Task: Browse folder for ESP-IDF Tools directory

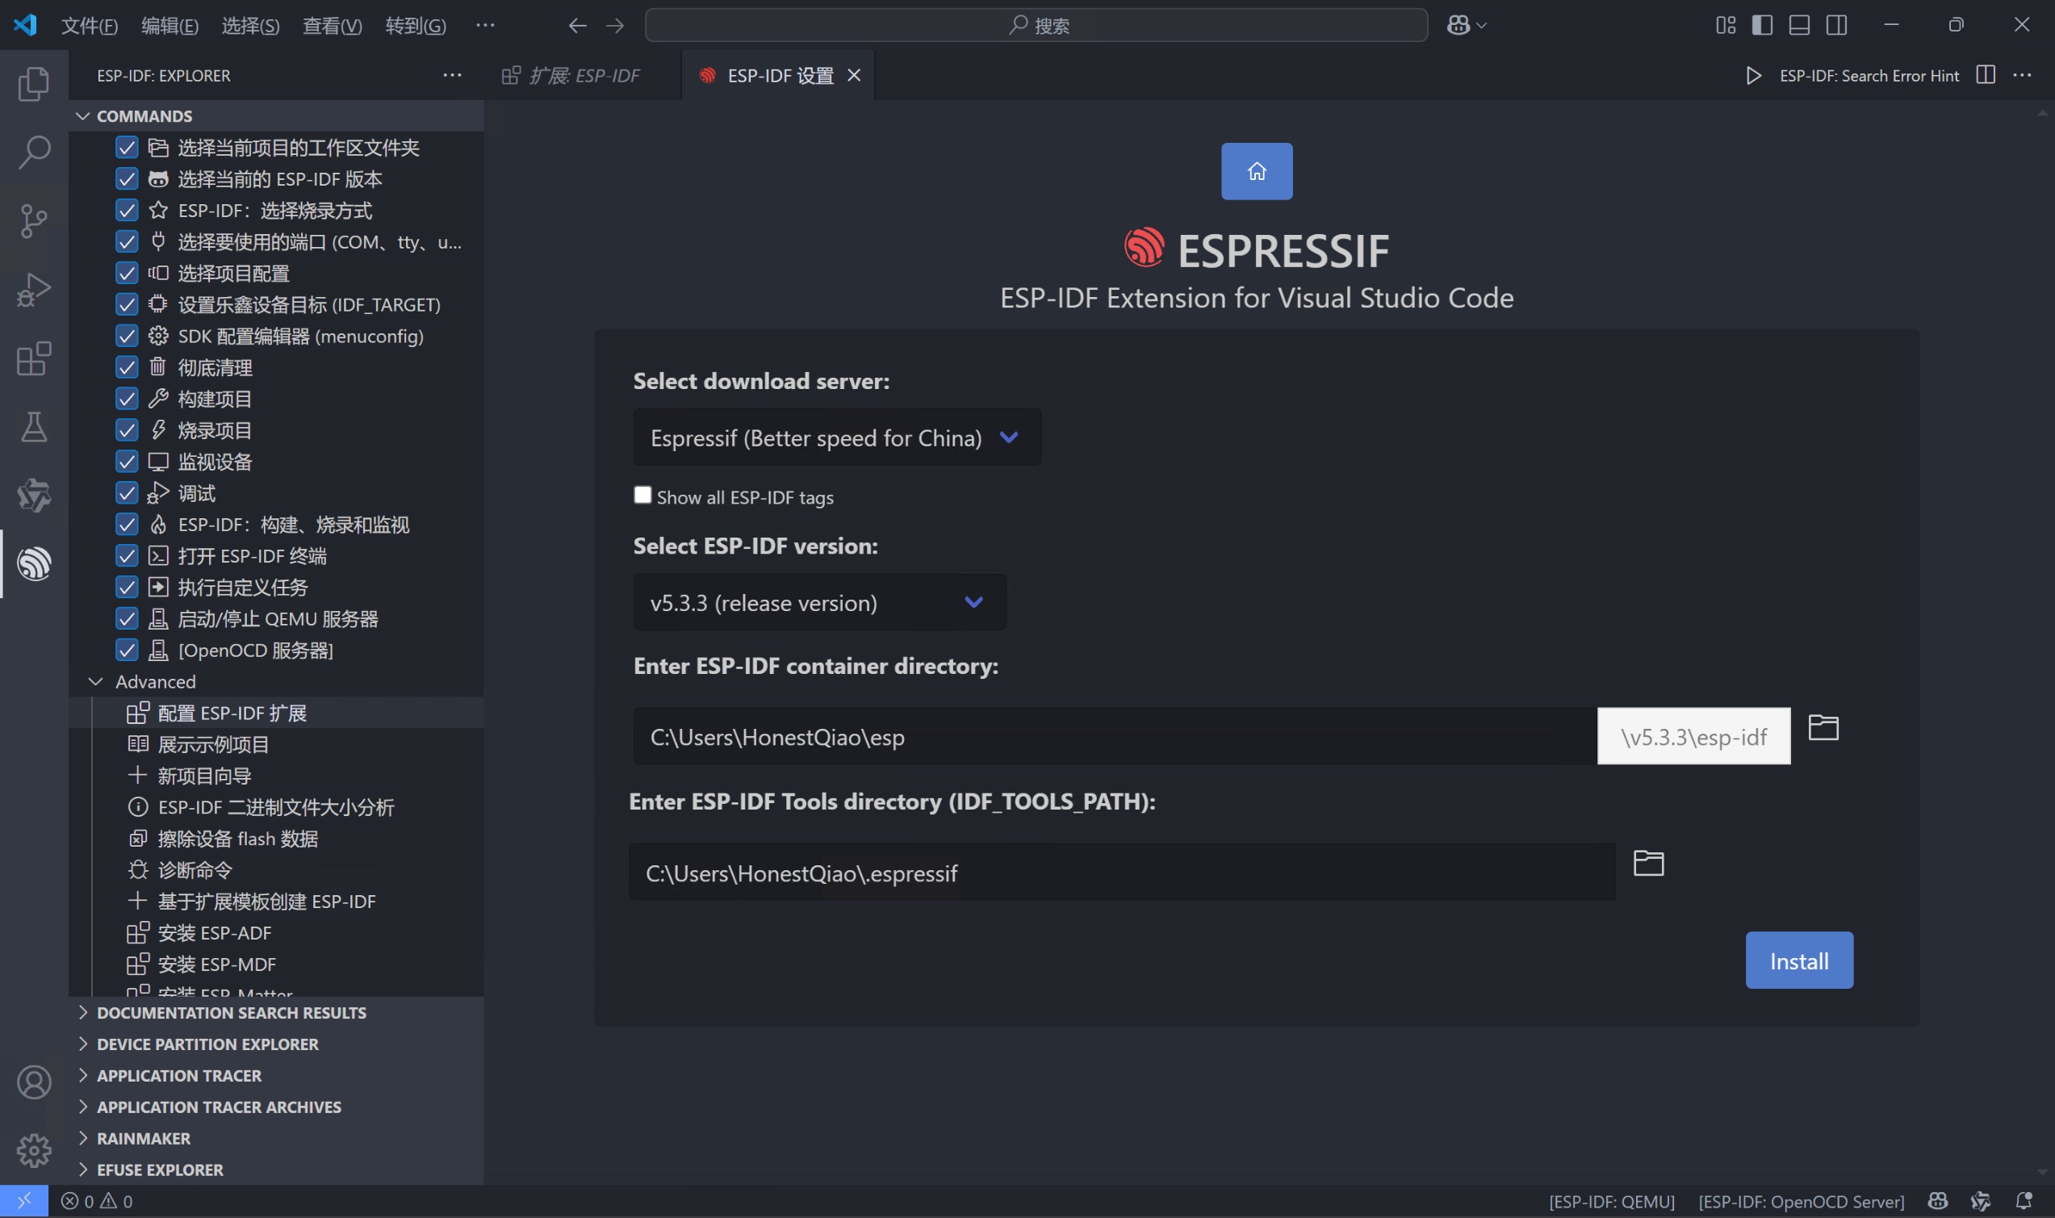Action: [1648, 864]
